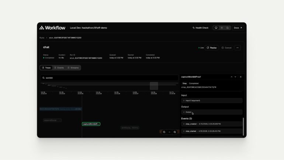The width and height of the screenshot is (284, 160).
Task: Go to next step with down chevron
Action: click(x=236, y=77)
